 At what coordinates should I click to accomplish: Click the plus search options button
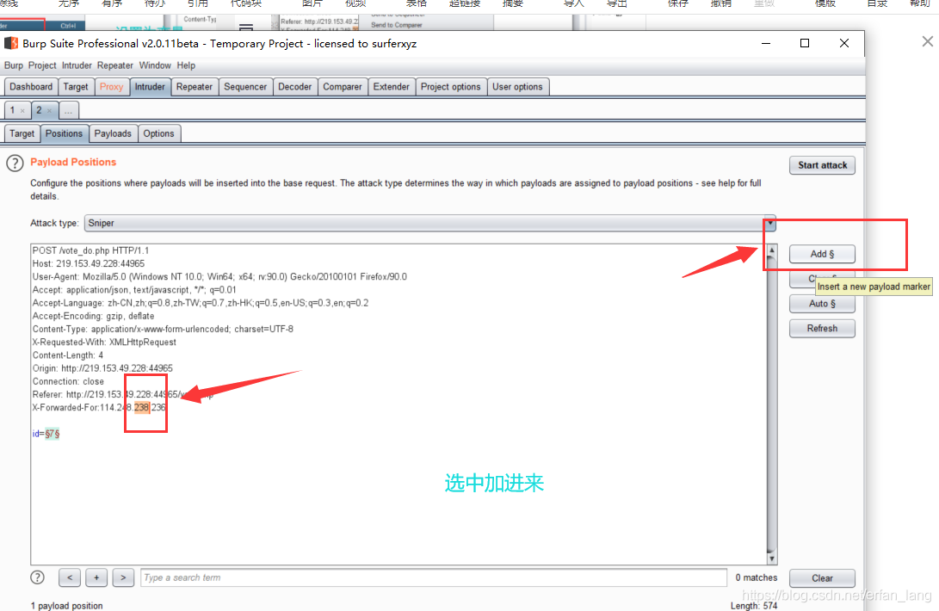(96, 577)
